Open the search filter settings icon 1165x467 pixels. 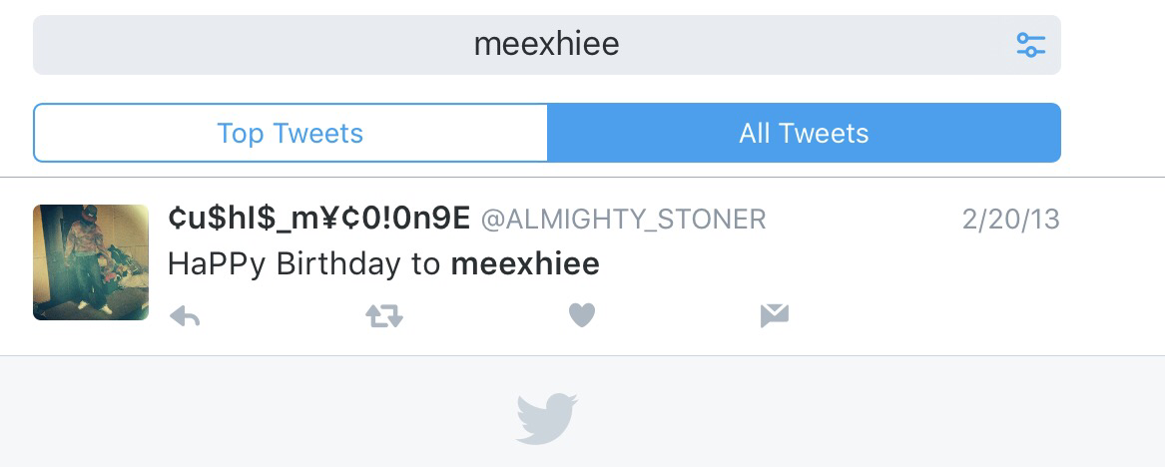point(1030,45)
